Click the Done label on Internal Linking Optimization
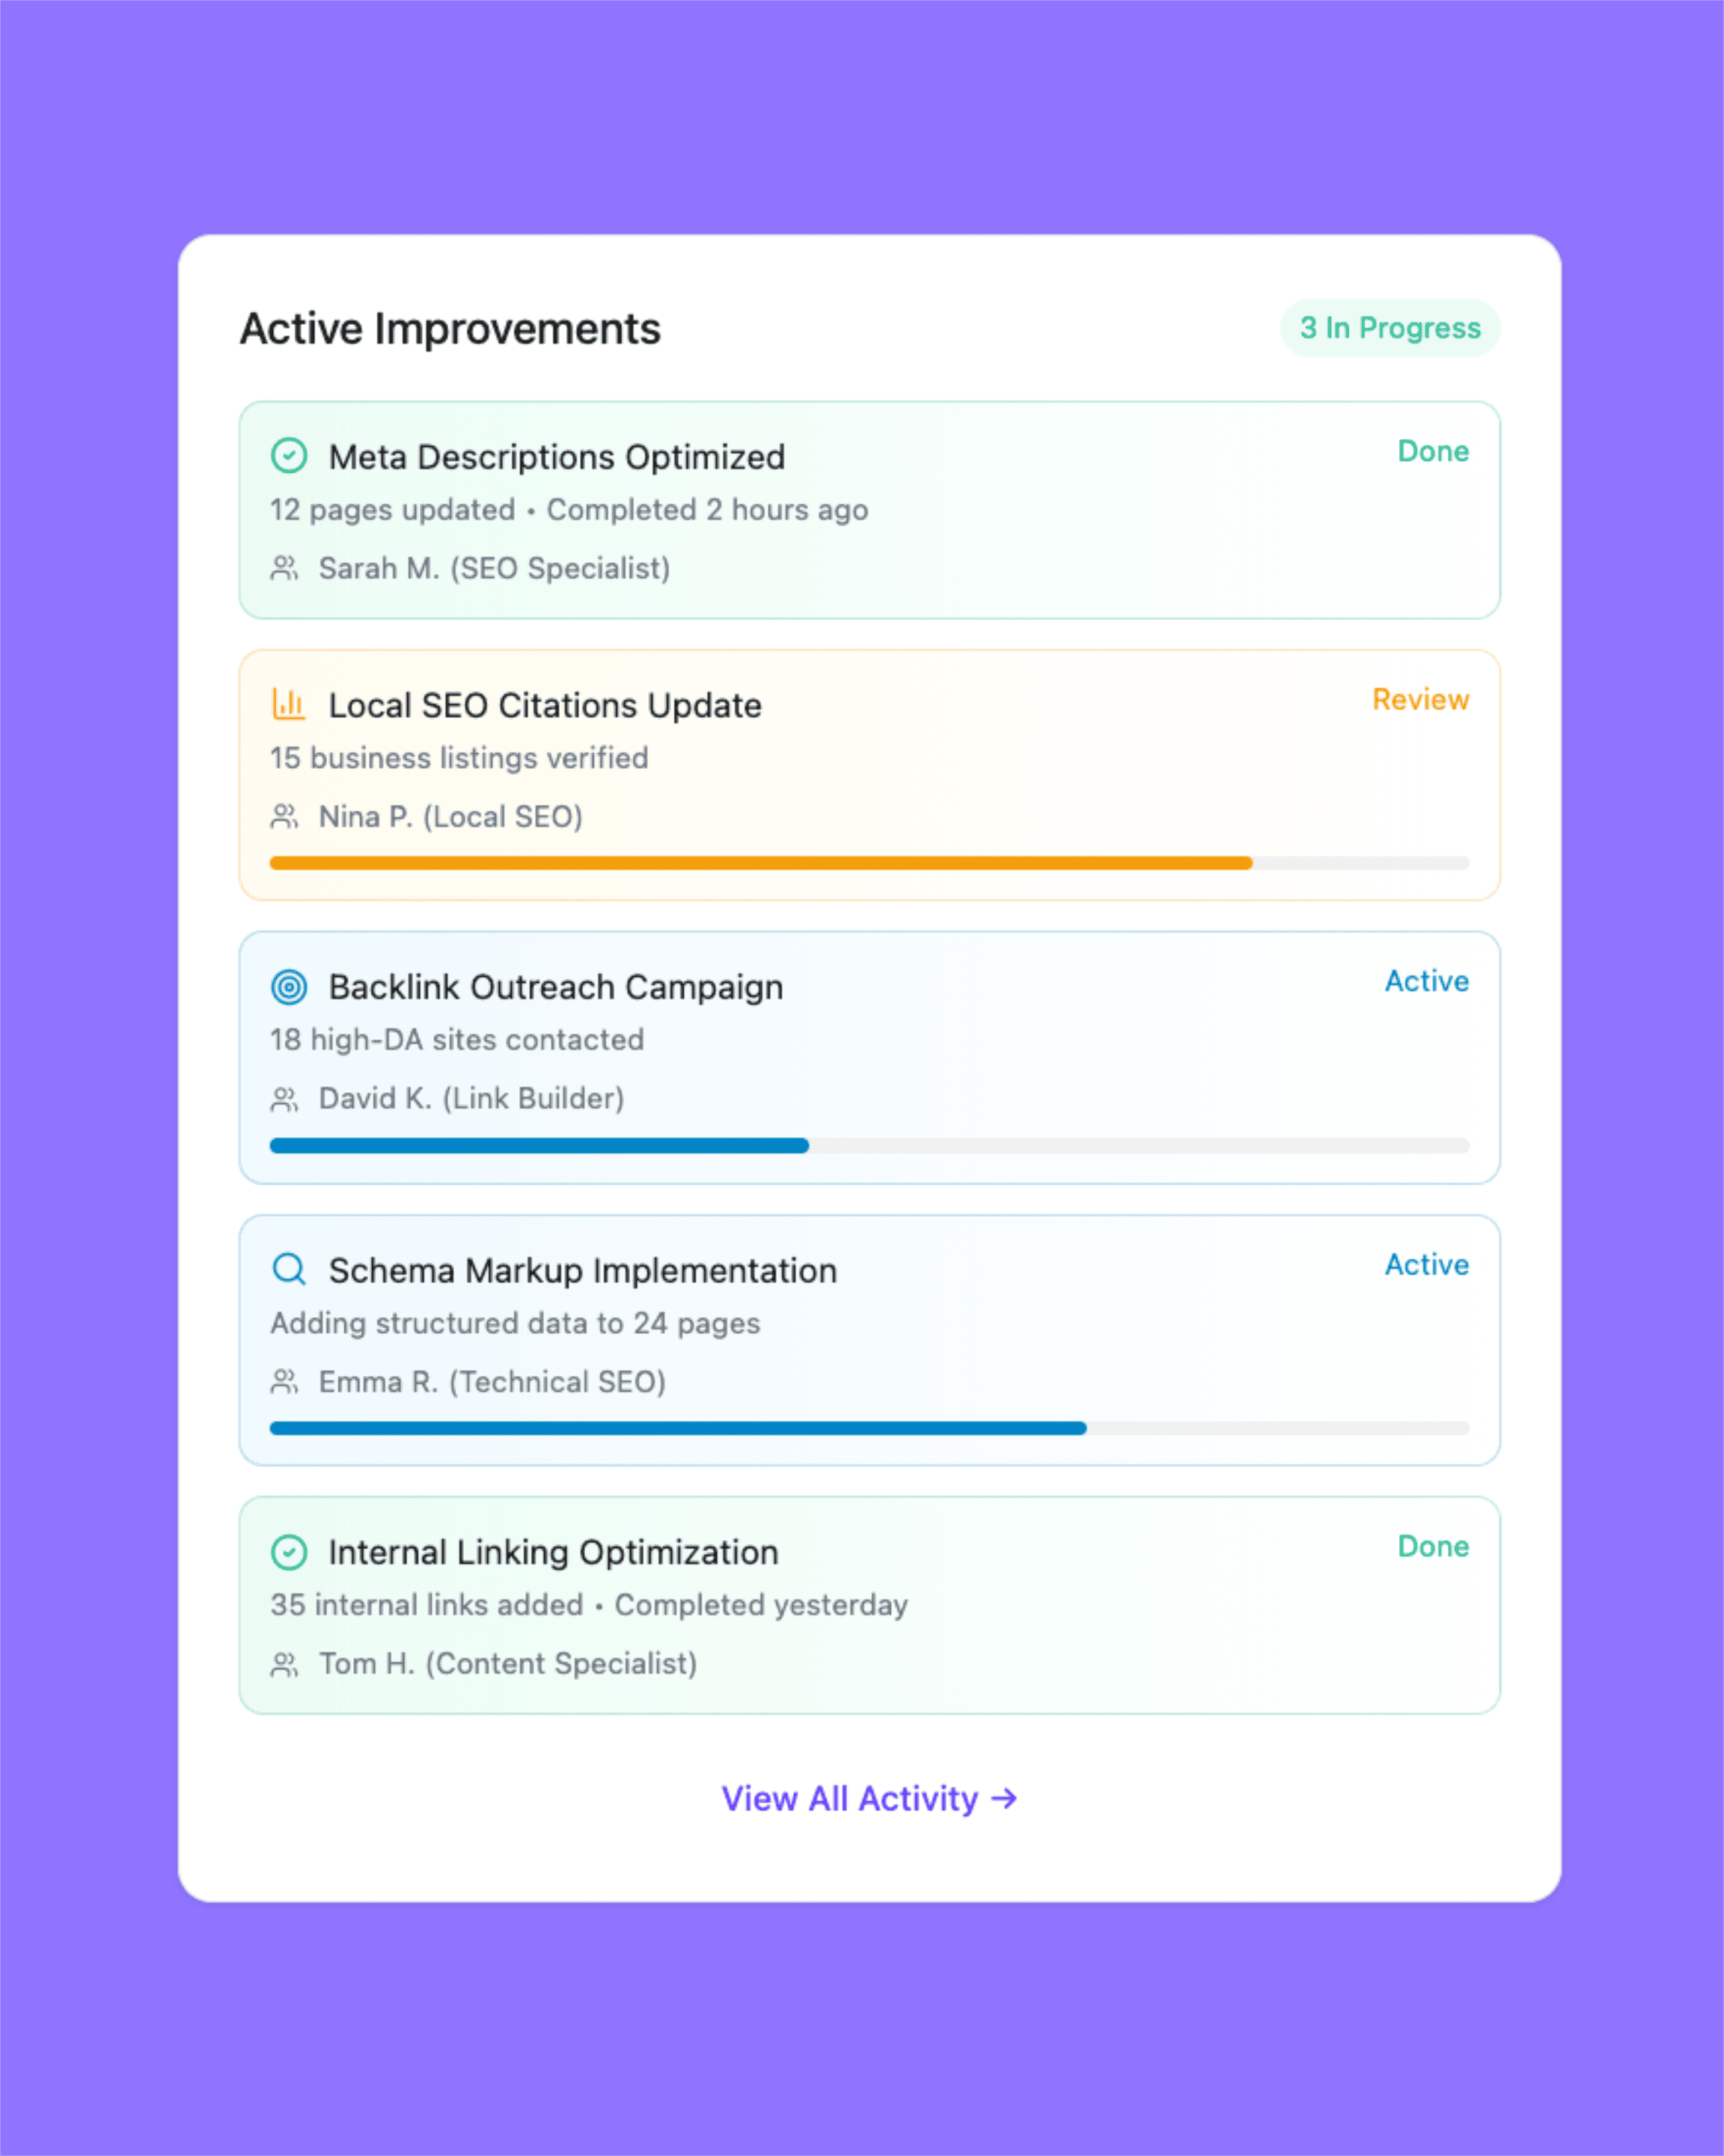The width and height of the screenshot is (1724, 2156). pyautogui.click(x=1433, y=1546)
